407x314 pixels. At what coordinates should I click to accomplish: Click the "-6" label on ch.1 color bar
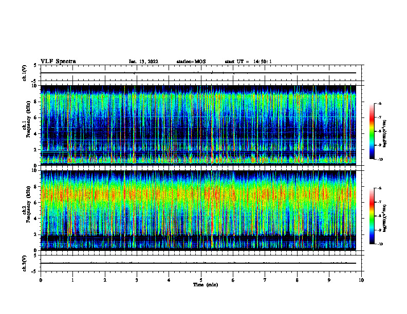click(x=380, y=103)
